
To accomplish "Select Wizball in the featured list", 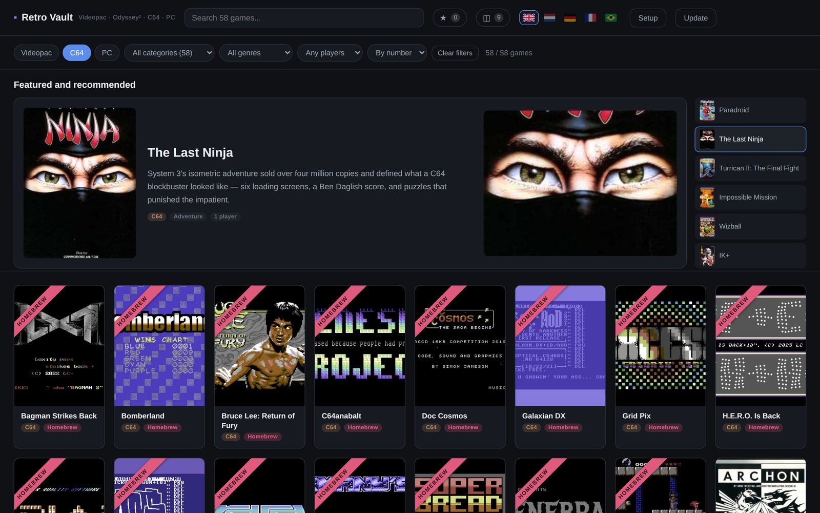I will [750, 226].
